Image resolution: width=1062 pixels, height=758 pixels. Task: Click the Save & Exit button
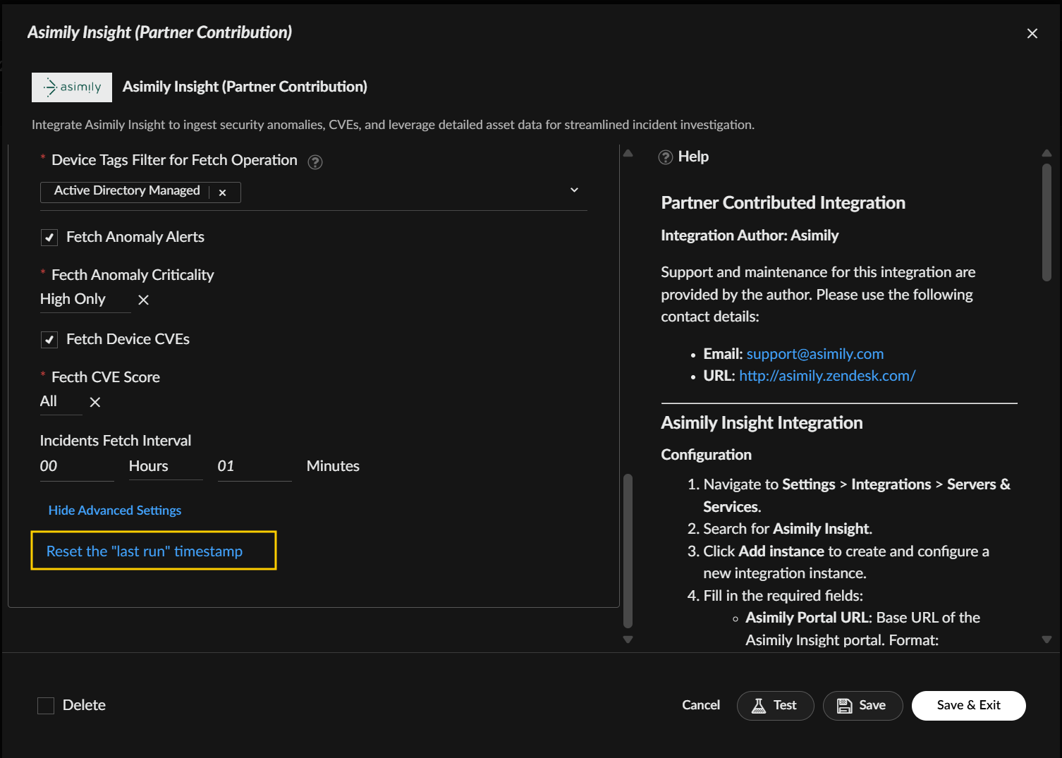[968, 706]
